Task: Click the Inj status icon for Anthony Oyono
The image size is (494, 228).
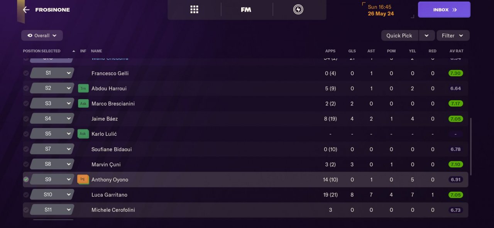Action: [x=83, y=179]
